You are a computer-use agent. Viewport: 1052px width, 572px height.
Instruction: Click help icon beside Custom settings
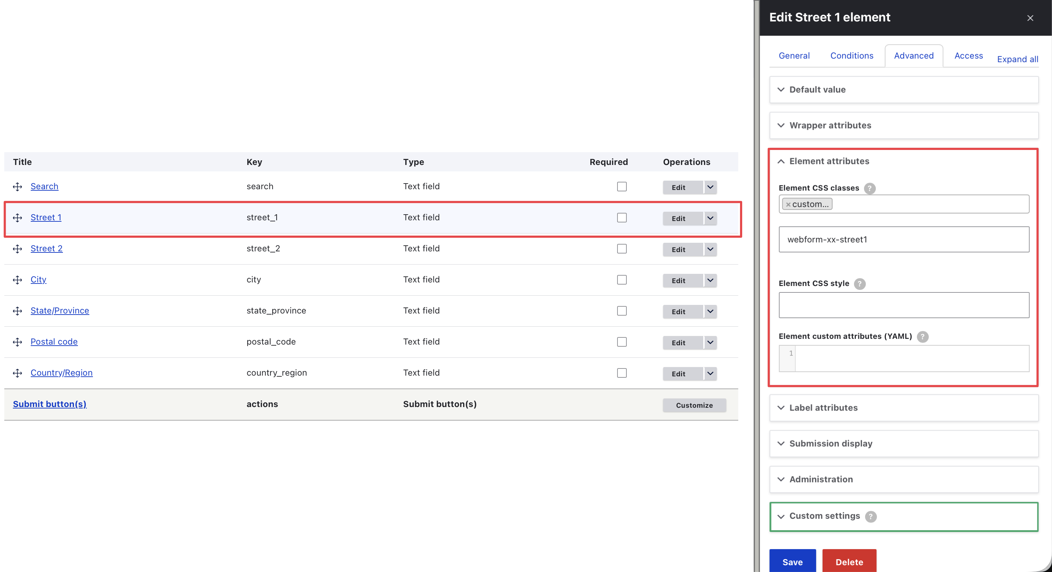pyautogui.click(x=871, y=517)
